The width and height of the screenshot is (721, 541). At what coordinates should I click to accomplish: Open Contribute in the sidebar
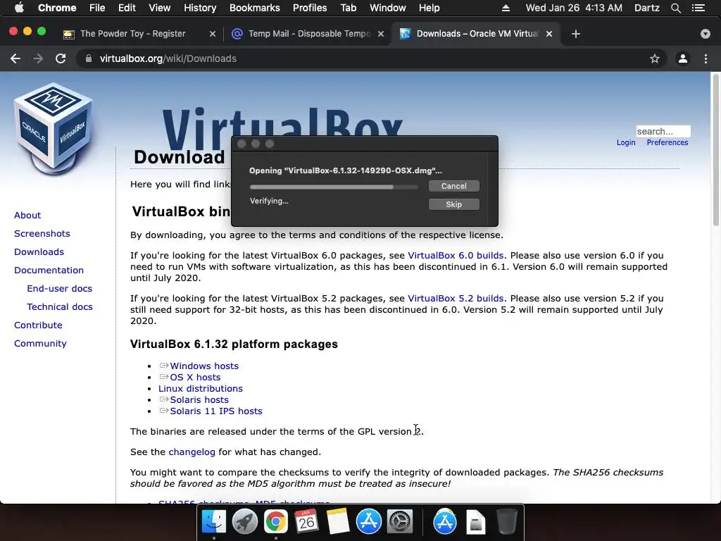[x=38, y=325]
